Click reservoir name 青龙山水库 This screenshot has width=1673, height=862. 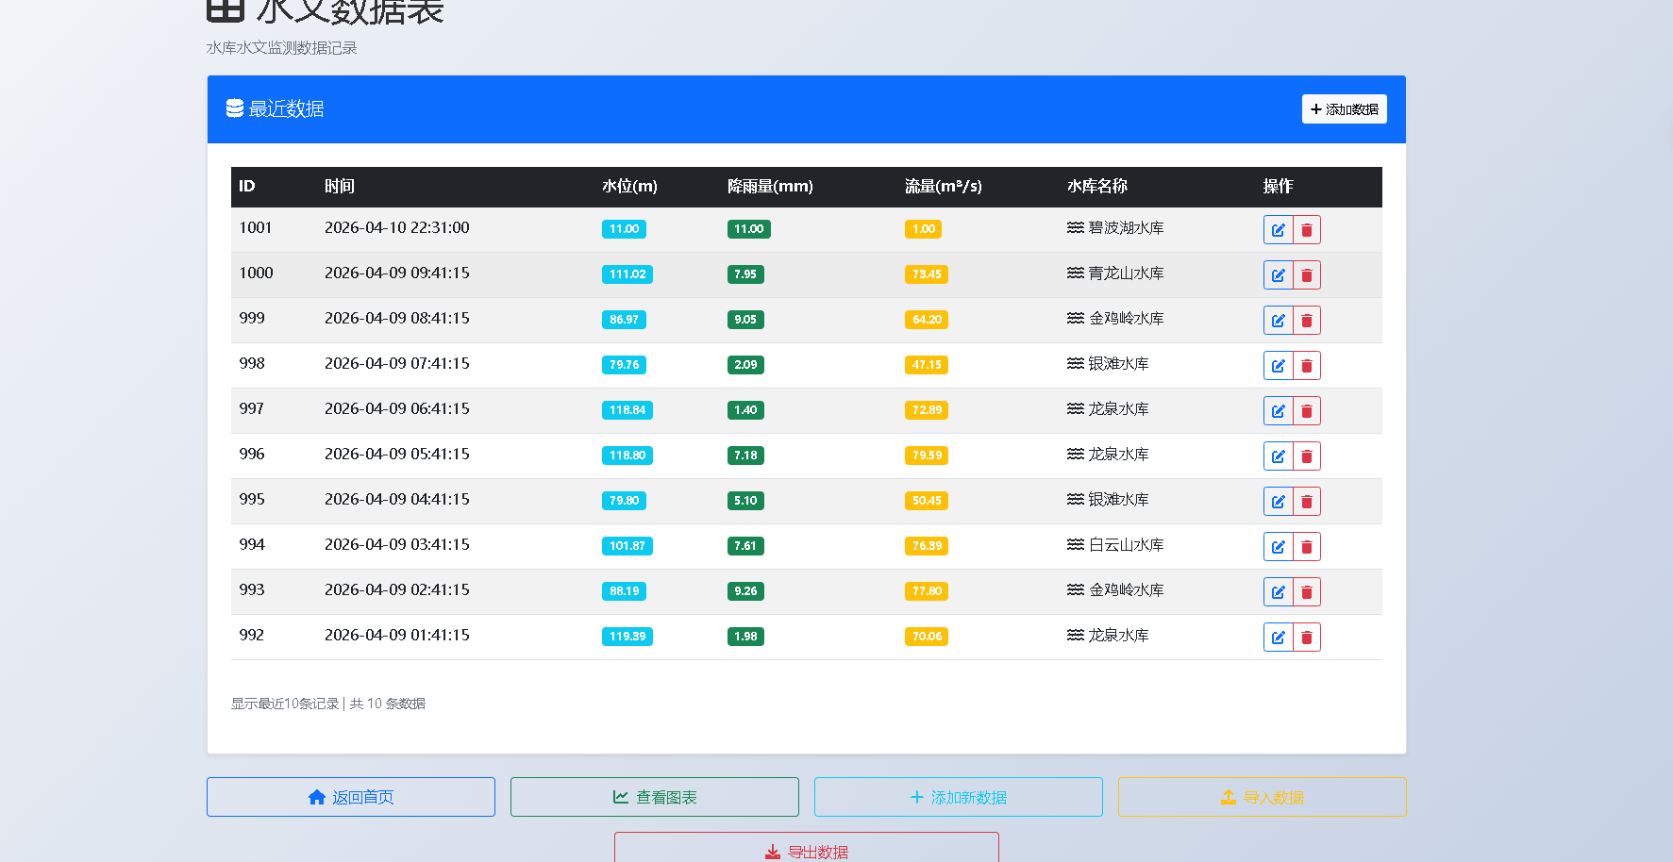click(x=1126, y=274)
